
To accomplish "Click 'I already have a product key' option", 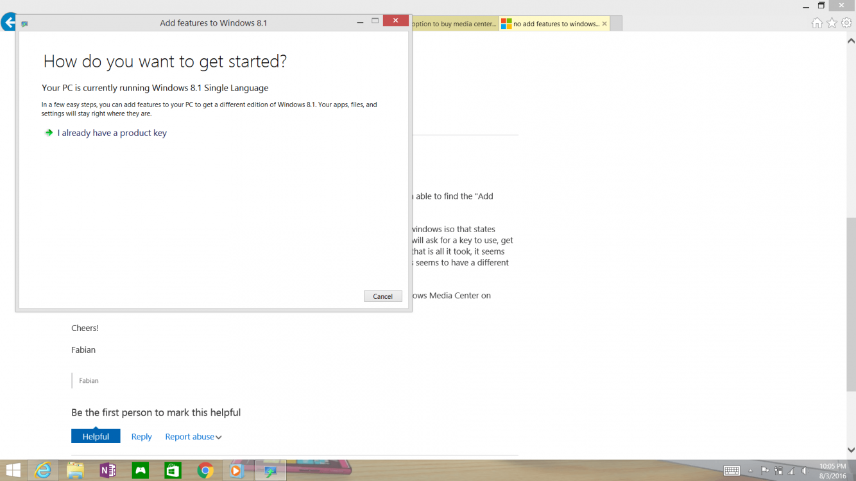I will point(112,133).
